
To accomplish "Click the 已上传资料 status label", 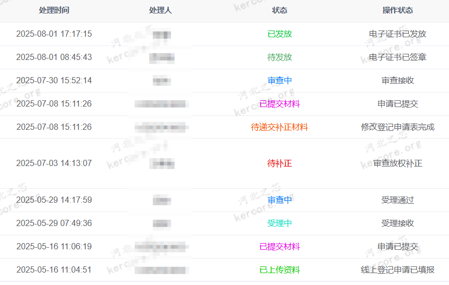I will tap(279, 270).
